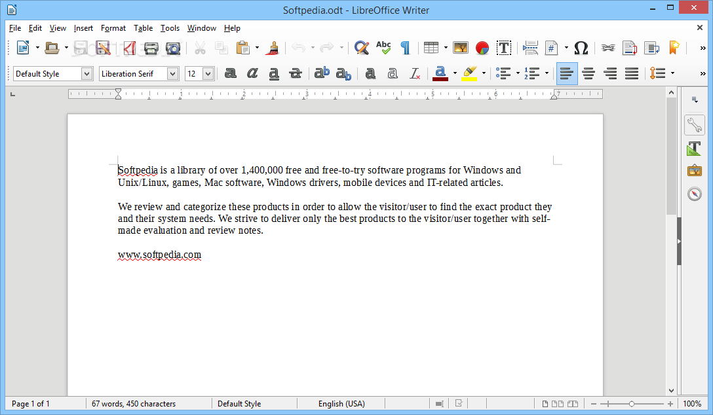
Task: Insert a text box with the T icon
Action: 504,48
